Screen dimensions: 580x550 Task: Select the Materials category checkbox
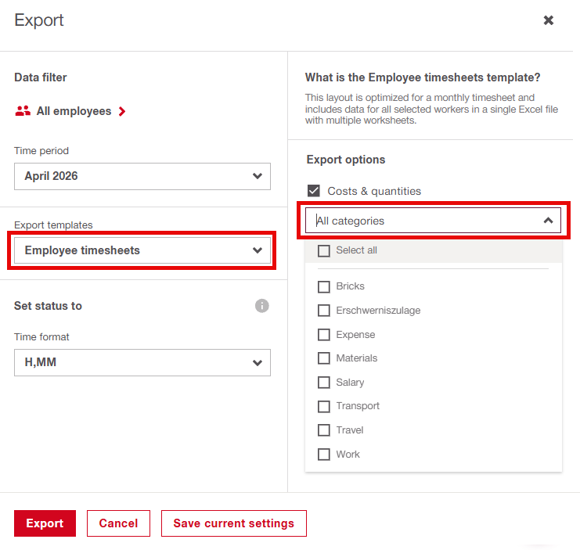click(x=324, y=358)
